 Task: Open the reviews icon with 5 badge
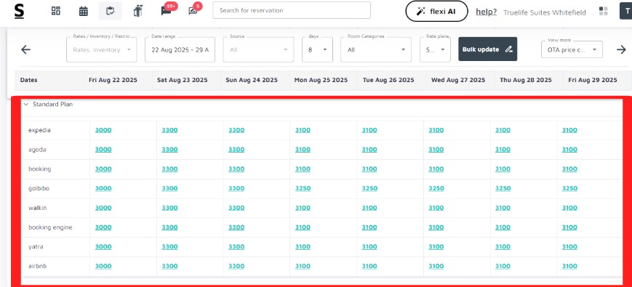coord(193,11)
